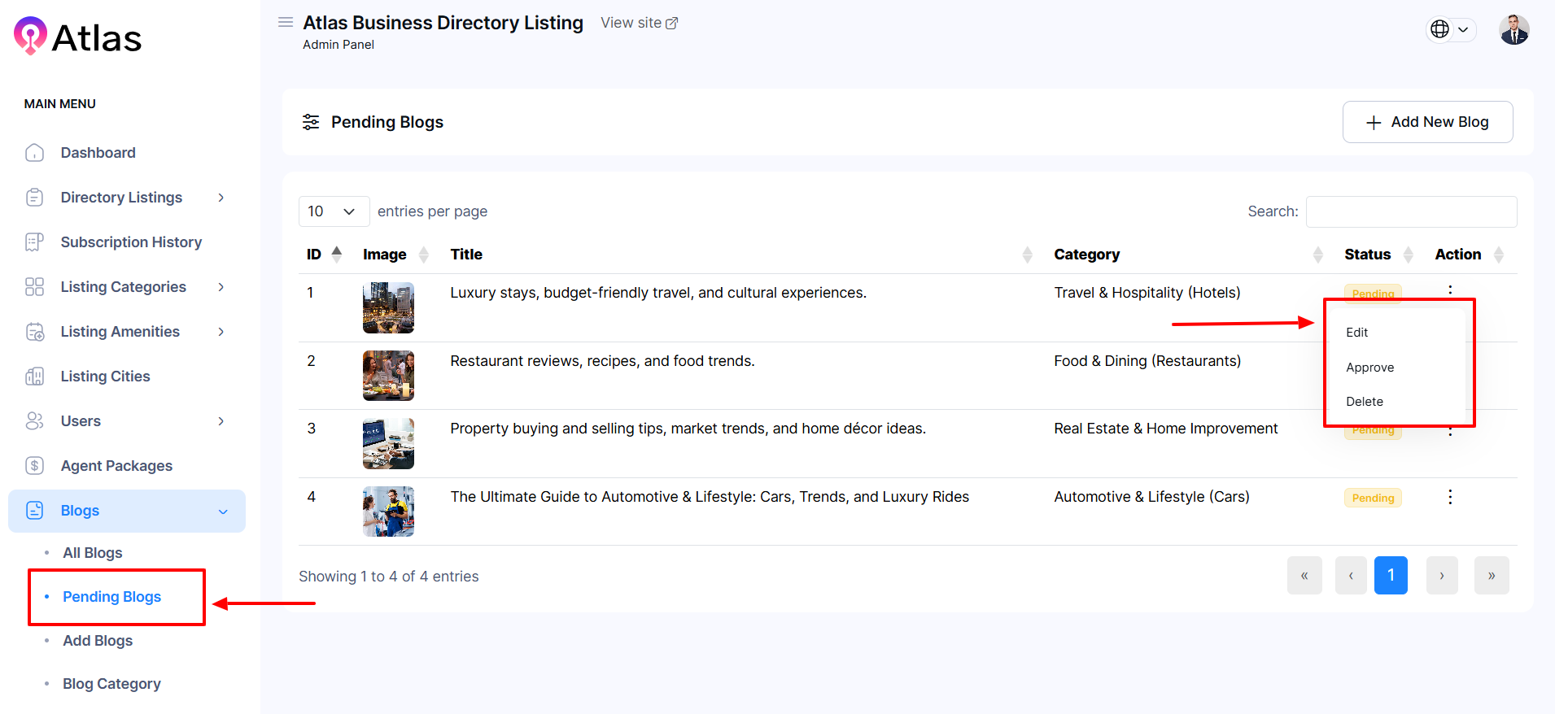Open the action menu for blog 4
The image size is (1555, 714).
click(1449, 498)
